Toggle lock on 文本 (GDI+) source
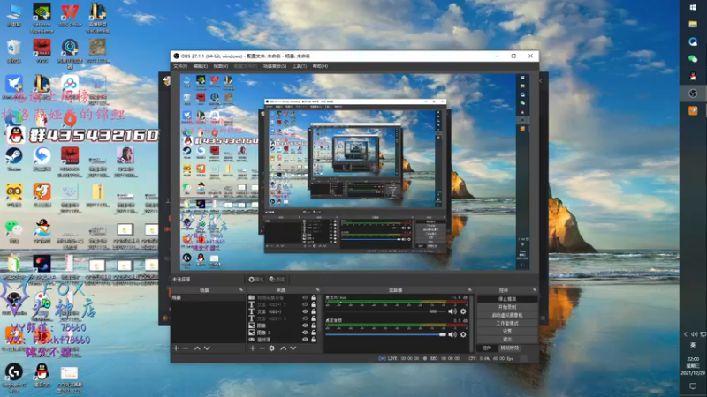Screen dimensions: 707x397 point(314,311)
